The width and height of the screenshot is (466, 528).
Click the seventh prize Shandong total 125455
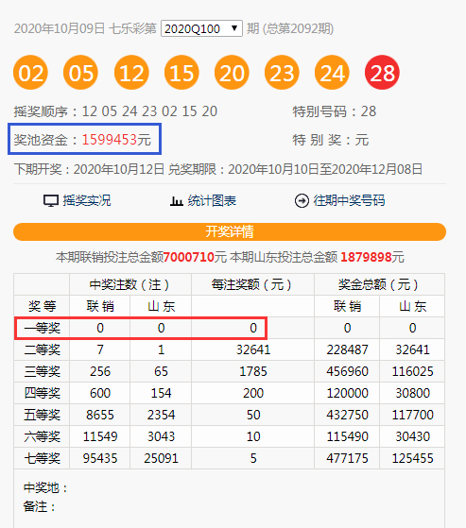tap(412, 458)
